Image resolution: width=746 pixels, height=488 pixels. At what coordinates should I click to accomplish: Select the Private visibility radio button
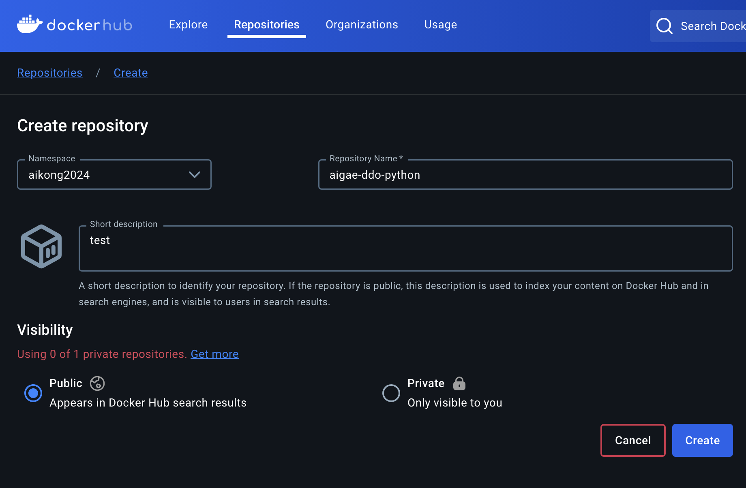(391, 393)
